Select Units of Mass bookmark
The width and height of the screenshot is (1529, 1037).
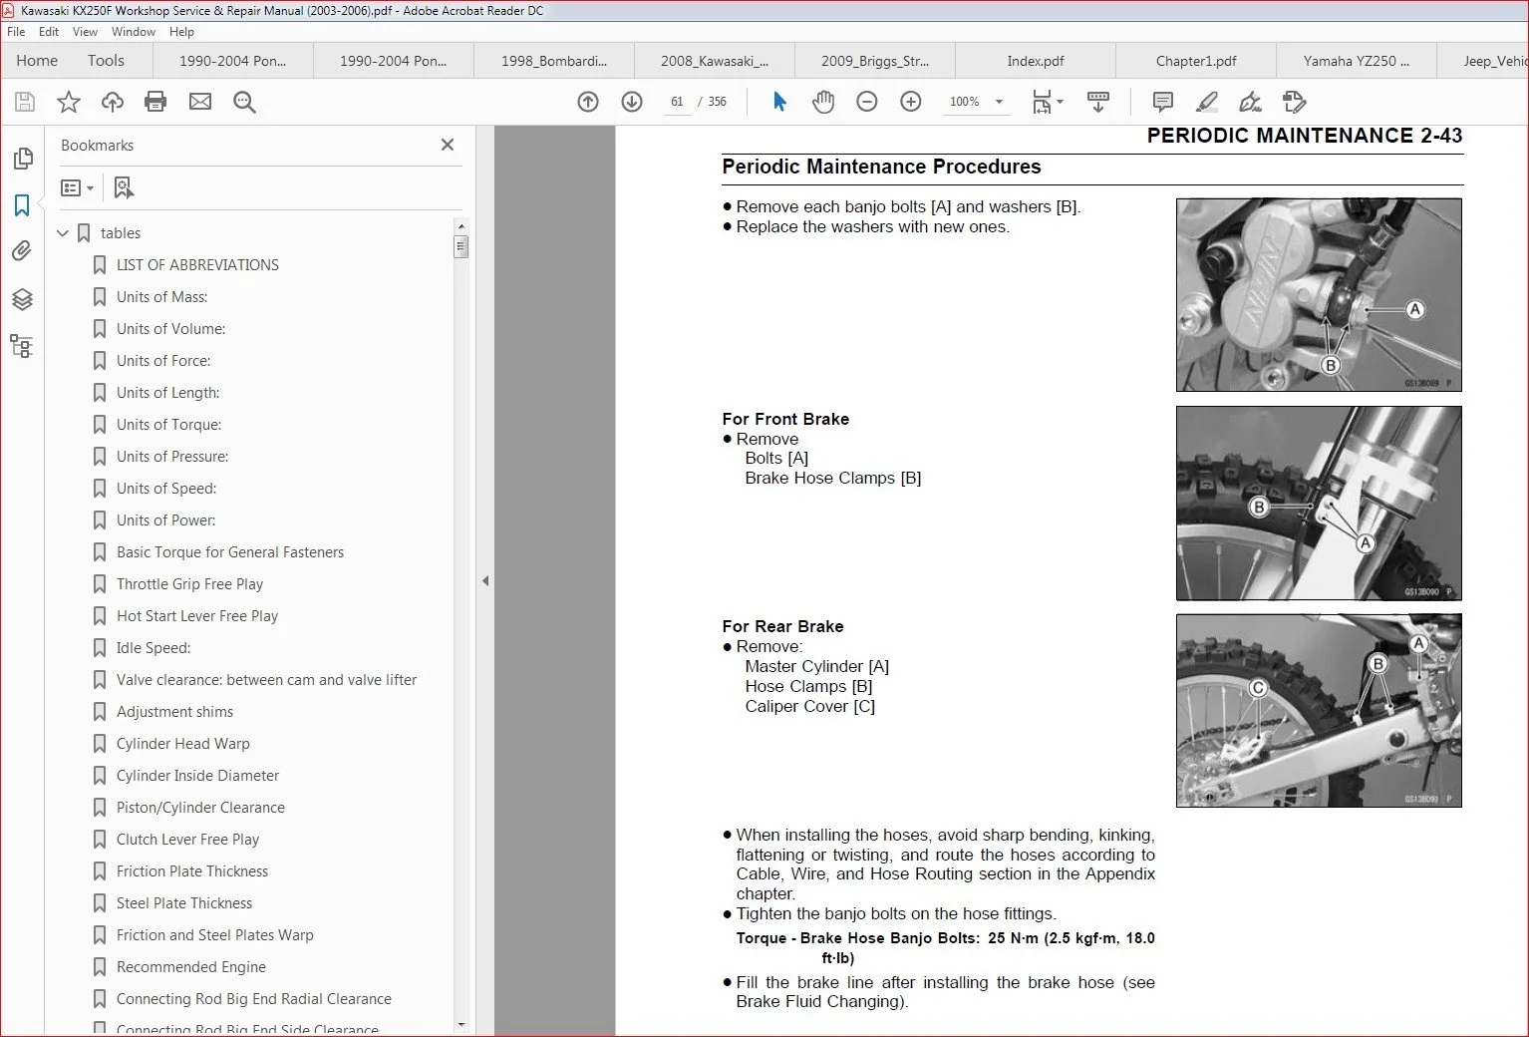pos(161,297)
